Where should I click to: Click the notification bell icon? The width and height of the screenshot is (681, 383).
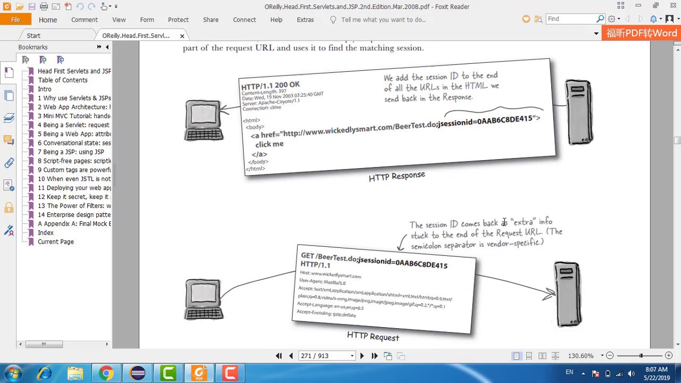click(653, 19)
